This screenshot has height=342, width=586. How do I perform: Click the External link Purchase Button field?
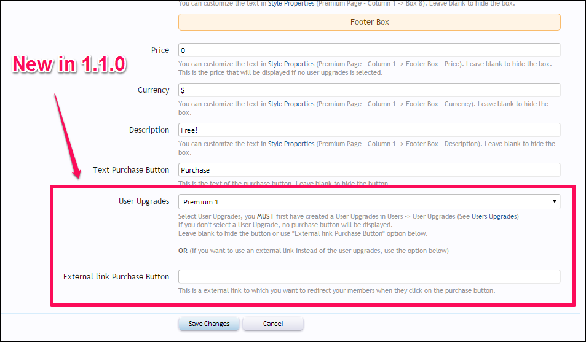(369, 277)
